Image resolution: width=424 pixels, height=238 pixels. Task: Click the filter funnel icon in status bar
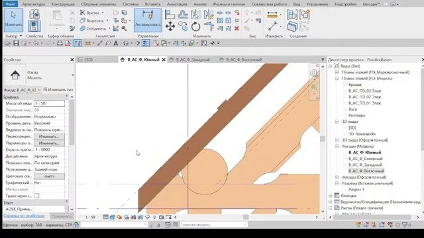click(405, 225)
